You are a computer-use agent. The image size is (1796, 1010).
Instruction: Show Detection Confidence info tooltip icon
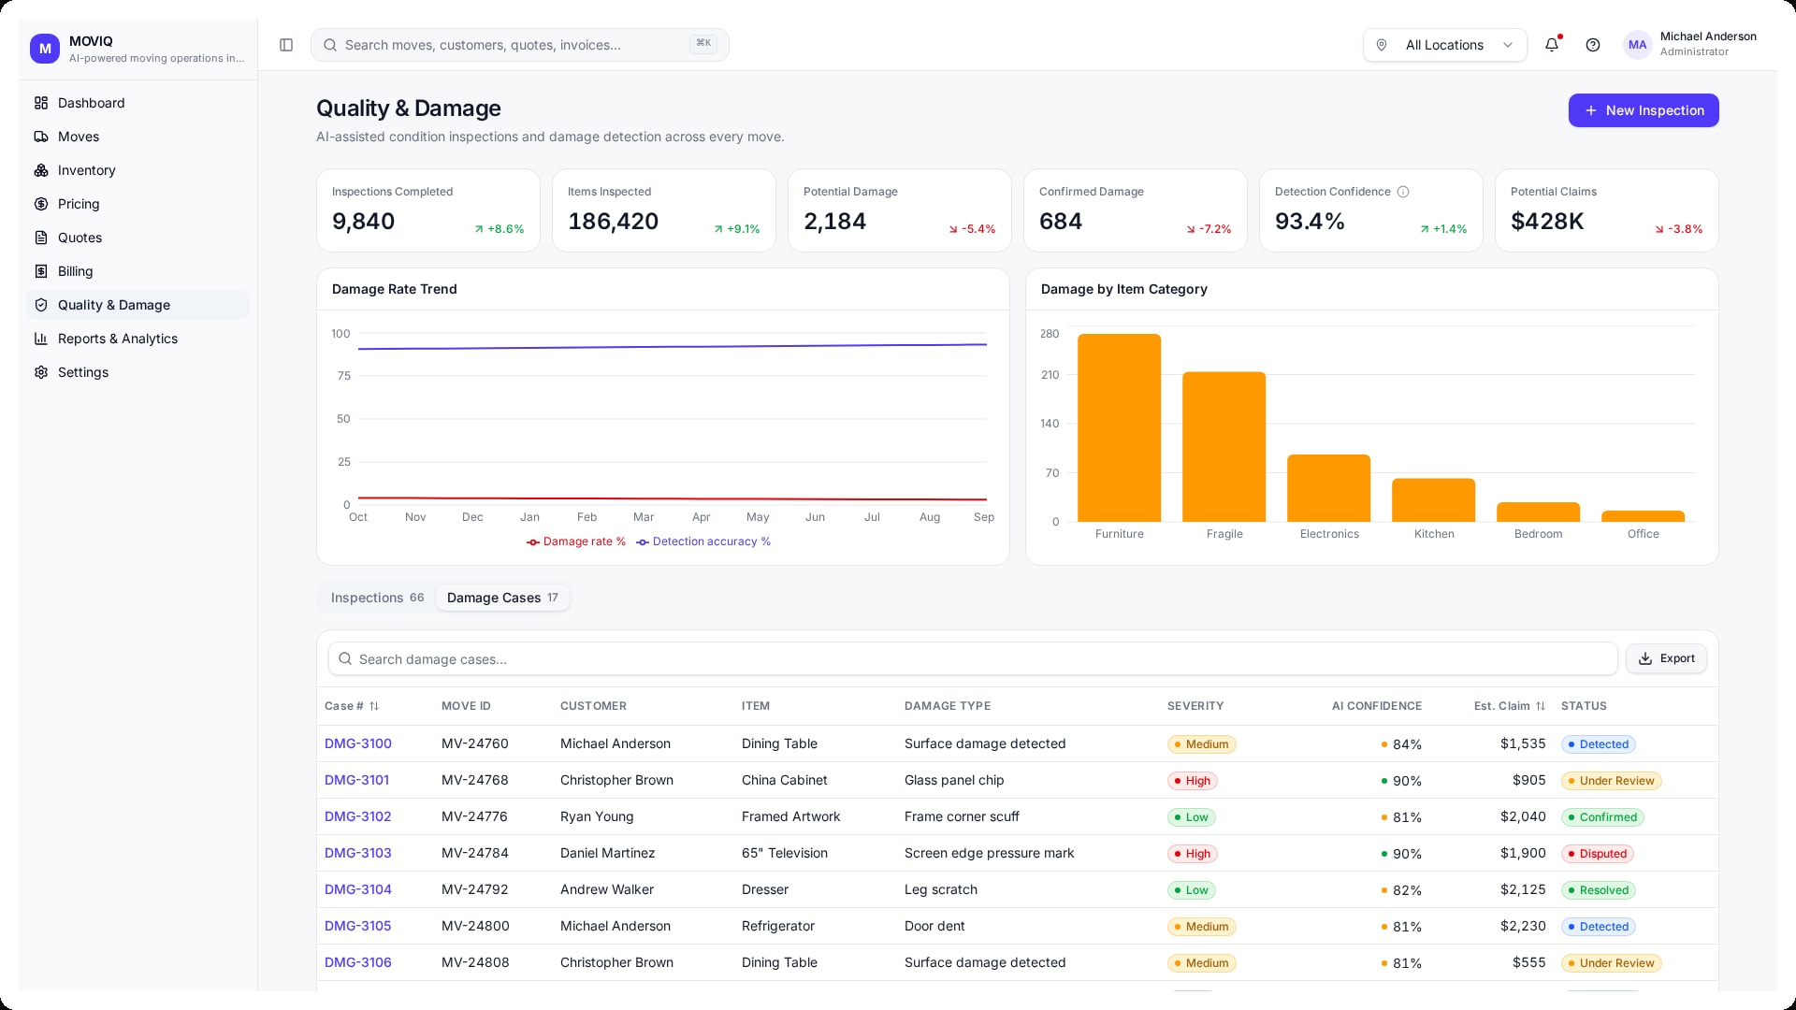pos(1403,192)
